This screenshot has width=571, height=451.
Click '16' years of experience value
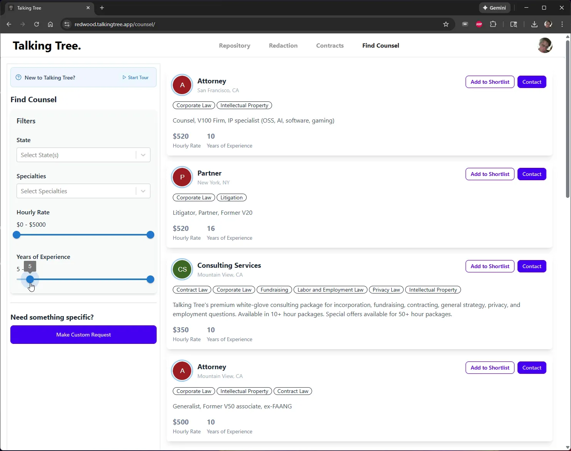tap(211, 229)
